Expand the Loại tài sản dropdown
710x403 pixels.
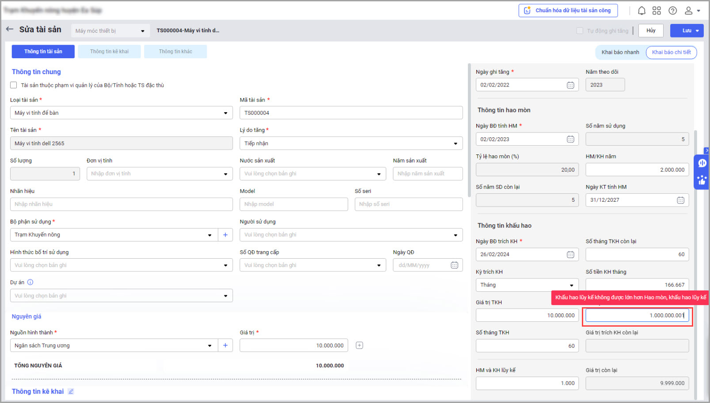[x=225, y=113]
